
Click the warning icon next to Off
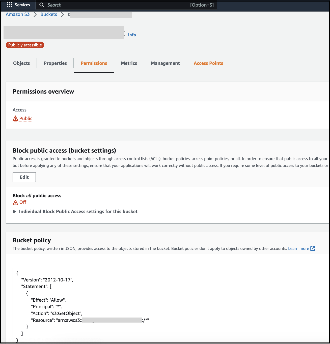15,202
